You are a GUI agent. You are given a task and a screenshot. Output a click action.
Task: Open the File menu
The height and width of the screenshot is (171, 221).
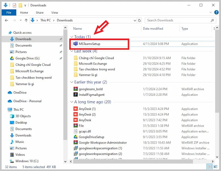9,13
